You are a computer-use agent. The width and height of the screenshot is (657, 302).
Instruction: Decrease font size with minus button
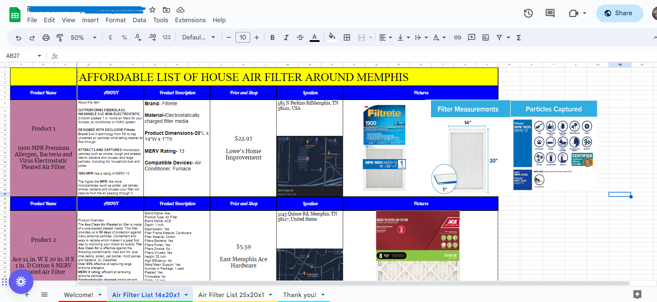[x=229, y=38]
